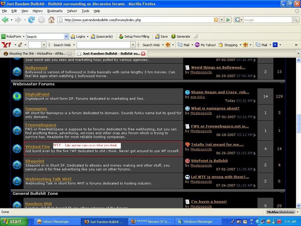Open the first Yahoo Search Web dropdown

[x=74, y=45]
